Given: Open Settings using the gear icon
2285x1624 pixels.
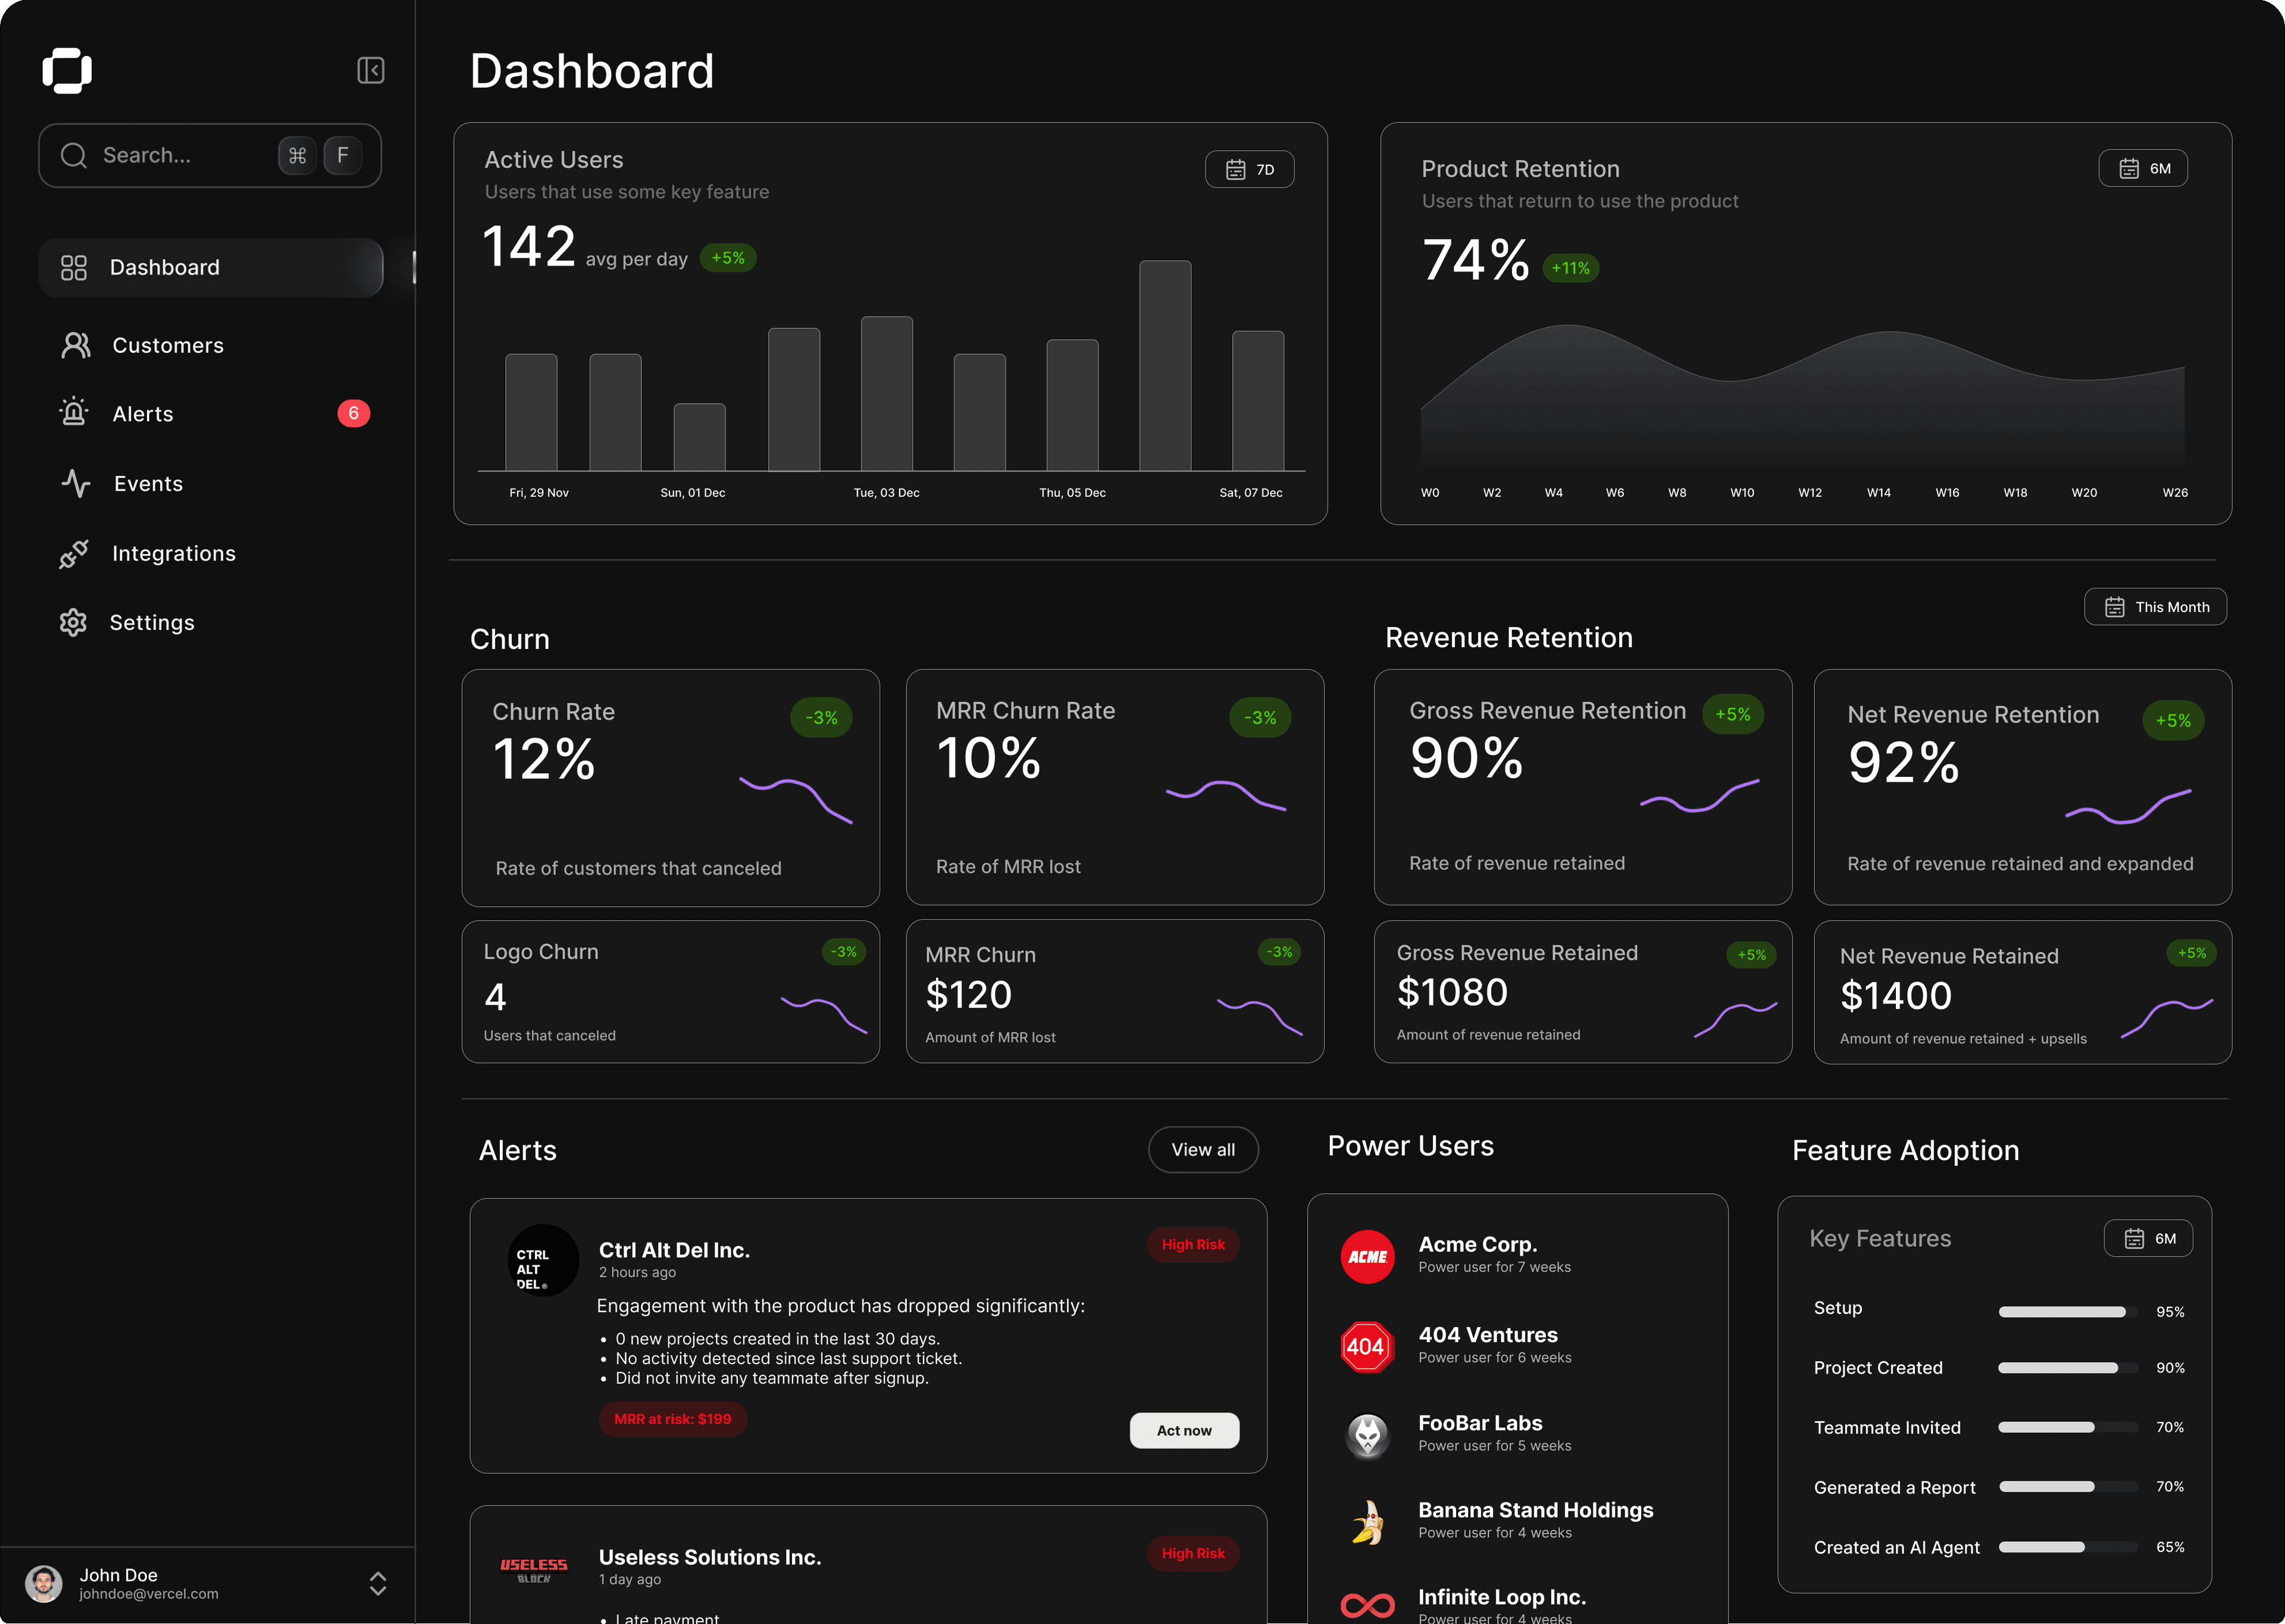Looking at the screenshot, I should coord(73,622).
